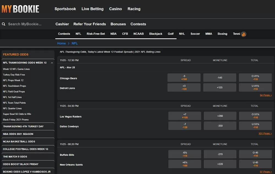Open the Casino section
This screenshot has height=174, width=275.
116,9
